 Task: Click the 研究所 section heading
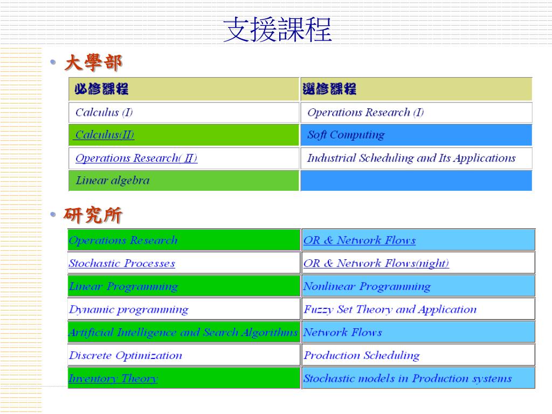point(93,215)
